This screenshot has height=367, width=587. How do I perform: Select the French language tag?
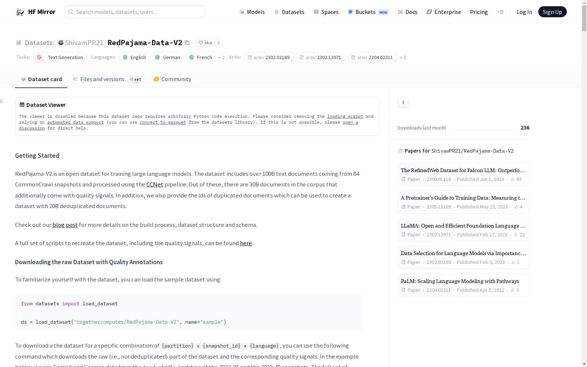click(x=201, y=57)
